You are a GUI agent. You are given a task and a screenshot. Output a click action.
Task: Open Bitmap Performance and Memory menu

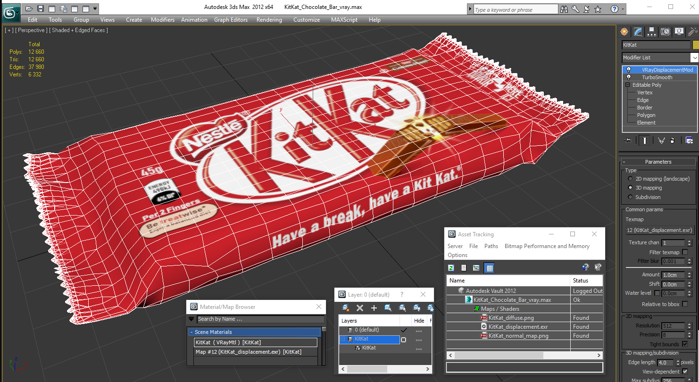click(x=547, y=246)
